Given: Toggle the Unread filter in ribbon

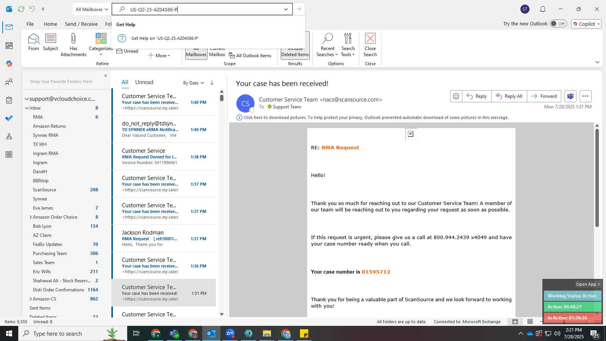Looking at the screenshot, I should coord(127,51).
